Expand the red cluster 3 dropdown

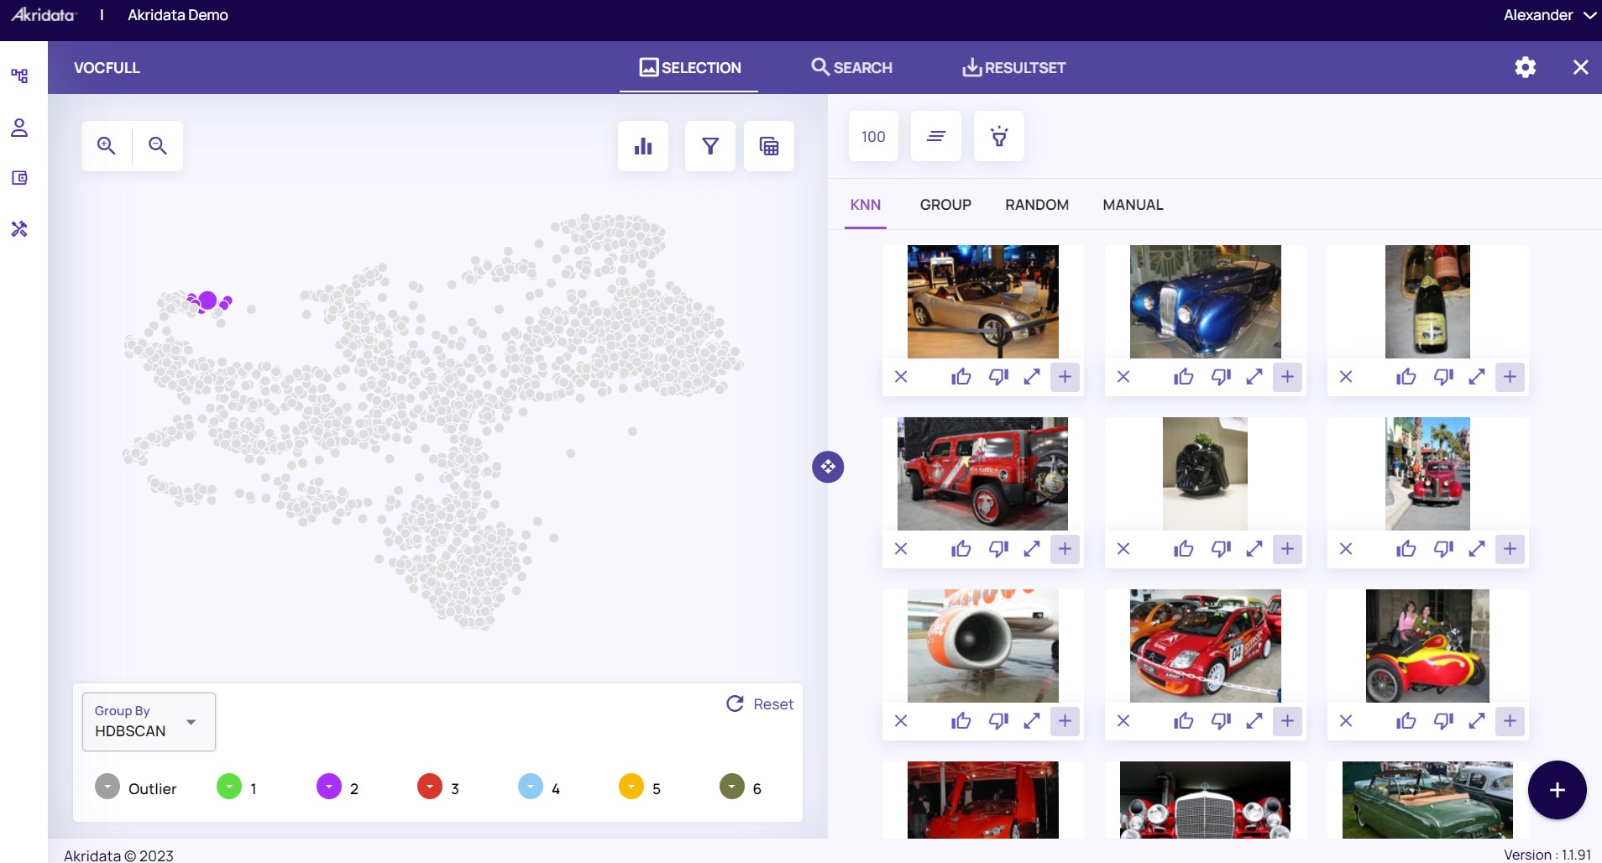(430, 787)
